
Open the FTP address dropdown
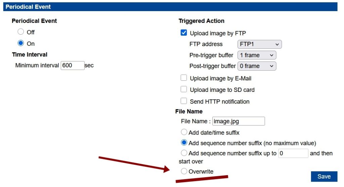(x=260, y=44)
